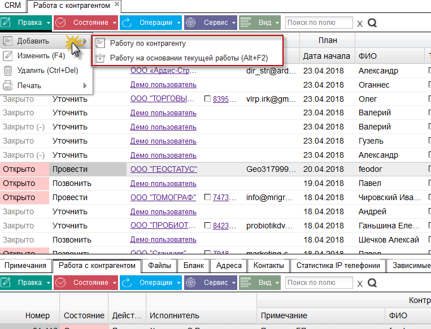Open the Контакты tab

pyautogui.click(x=268, y=266)
